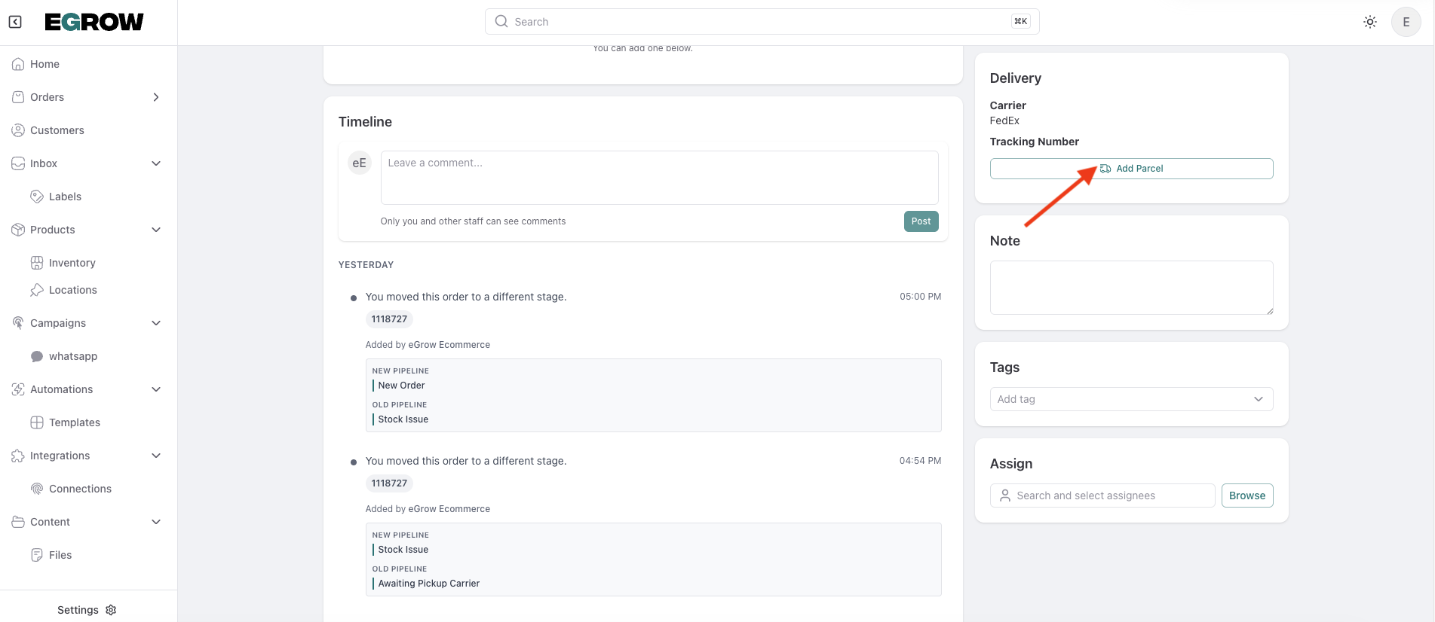Open Locations from the sidebar
The height and width of the screenshot is (622, 1435).
[x=72, y=290]
